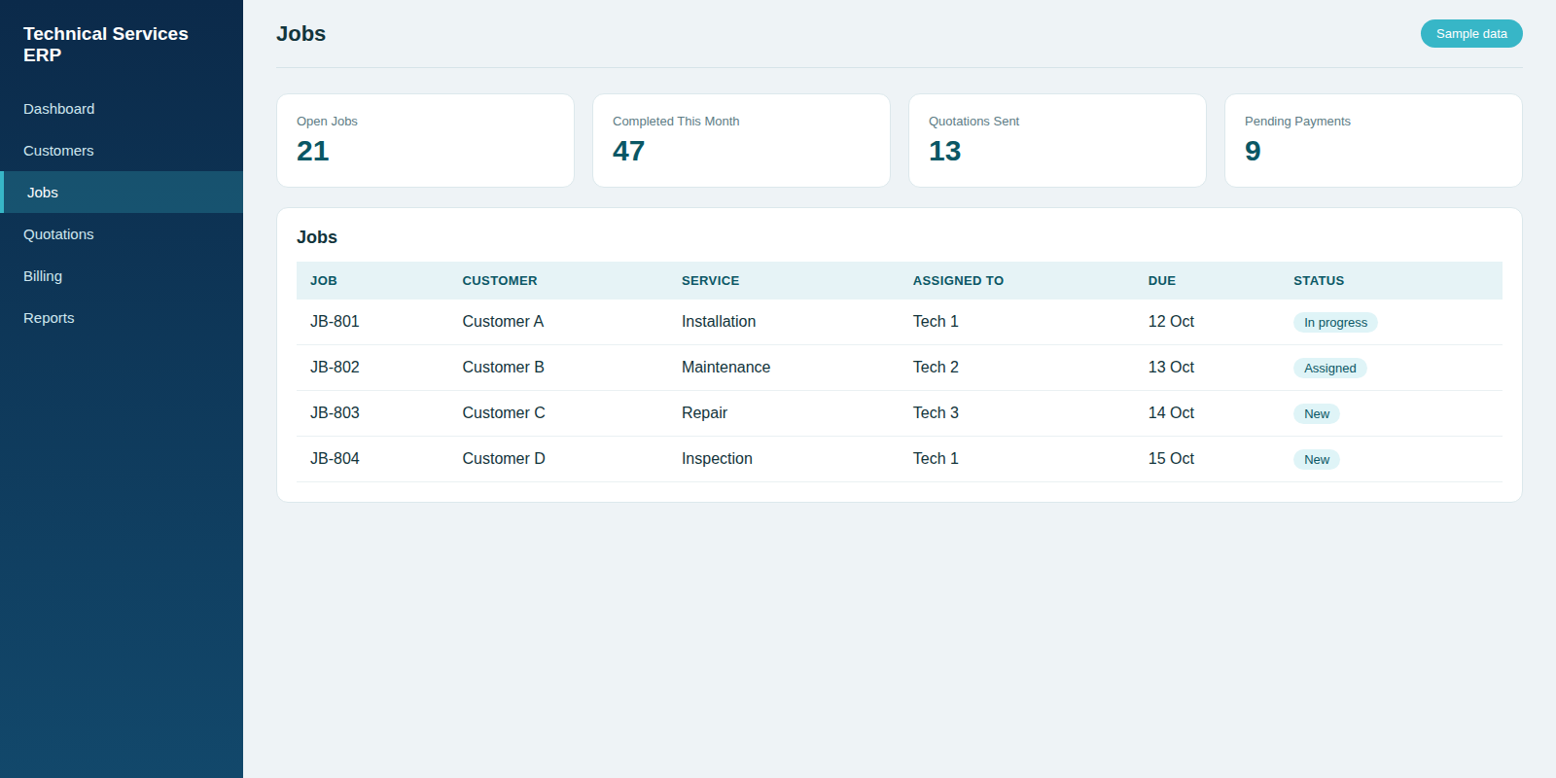The image size is (1556, 778).
Task: Click the 14 Oct due date
Action: click(1171, 413)
